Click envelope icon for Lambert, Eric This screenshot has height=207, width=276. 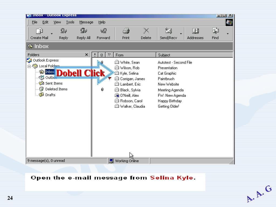pos(117,84)
